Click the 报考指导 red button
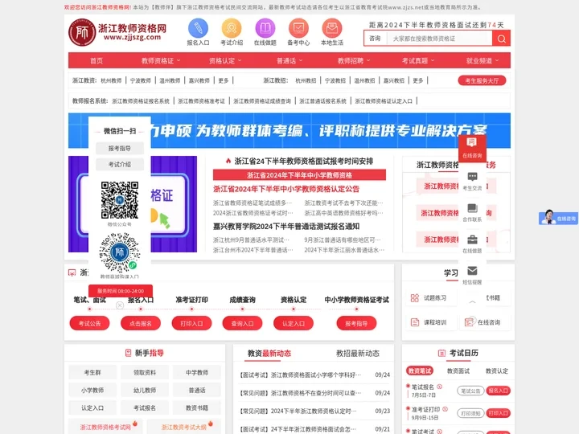Screen dimensions: 579x434 [356, 323]
